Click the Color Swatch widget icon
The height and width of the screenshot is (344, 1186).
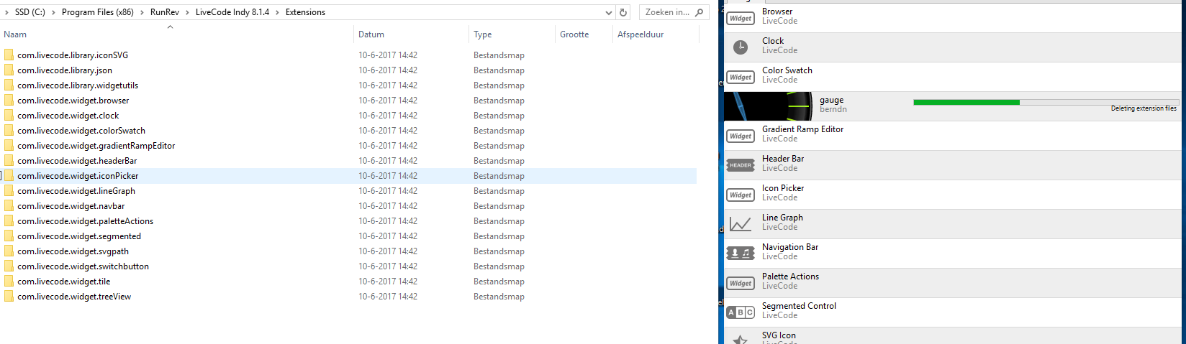pyautogui.click(x=741, y=77)
